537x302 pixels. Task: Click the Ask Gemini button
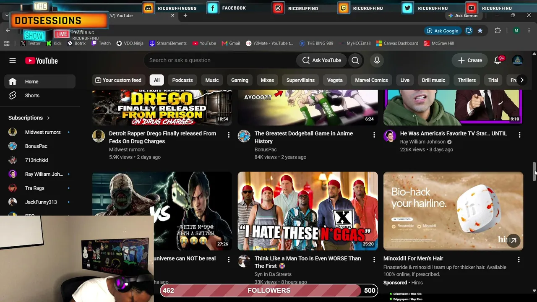click(x=463, y=16)
